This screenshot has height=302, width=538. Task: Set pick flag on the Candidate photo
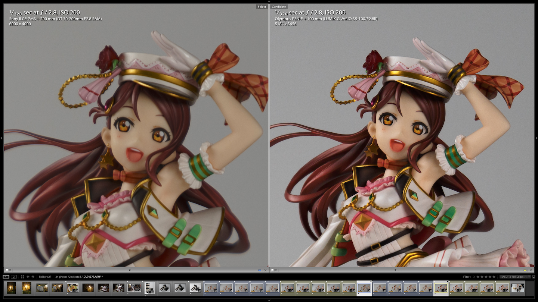pos(272,270)
